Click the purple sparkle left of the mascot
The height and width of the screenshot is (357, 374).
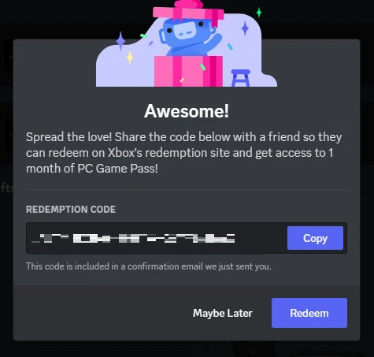(120, 41)
